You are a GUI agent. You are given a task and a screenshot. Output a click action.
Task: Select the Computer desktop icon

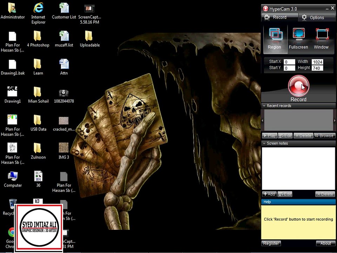(x=13, y=180)
